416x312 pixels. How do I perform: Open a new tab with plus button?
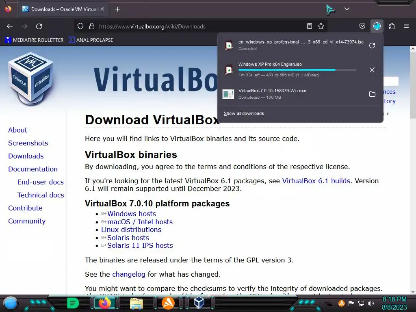(x=117, y=9)
